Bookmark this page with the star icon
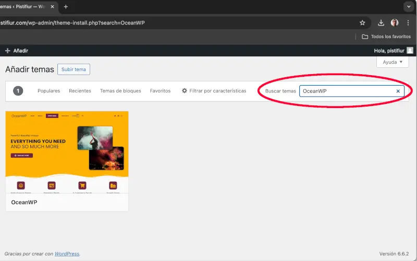417x261 pixels. point(362,23)
